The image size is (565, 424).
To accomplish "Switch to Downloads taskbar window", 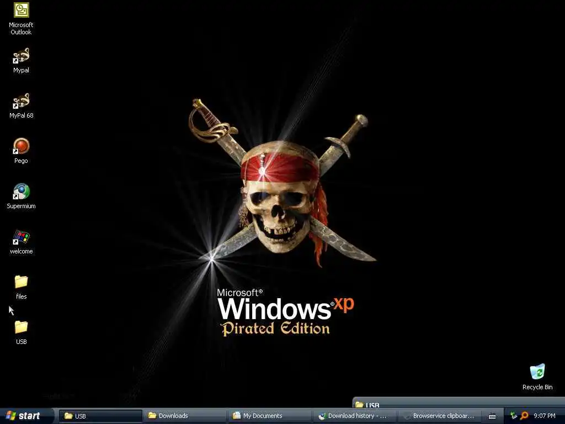I will (185, 416).
